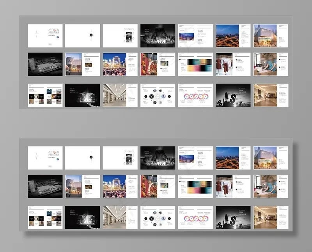The width and height of the screenshot is (312, 252).
Task: Open upper sheet's photo grid collage page
Action: click(x=45, y=95)
